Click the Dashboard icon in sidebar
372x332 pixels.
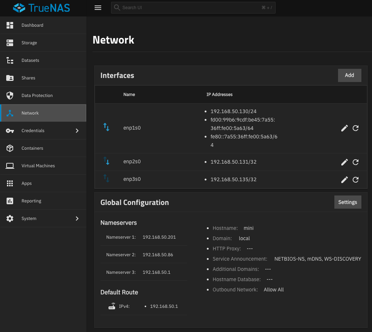pos(10,25)
